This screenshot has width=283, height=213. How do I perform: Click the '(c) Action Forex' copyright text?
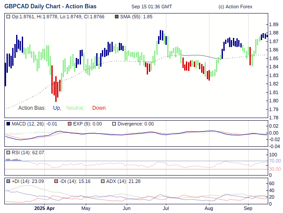(235, 7)
